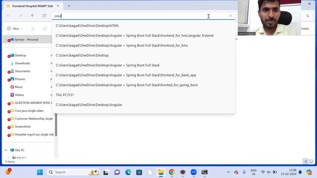The image size is (317, 178).
Task: Choose the Desktop\HTML path suggestion
Action: tap(144, 26)
